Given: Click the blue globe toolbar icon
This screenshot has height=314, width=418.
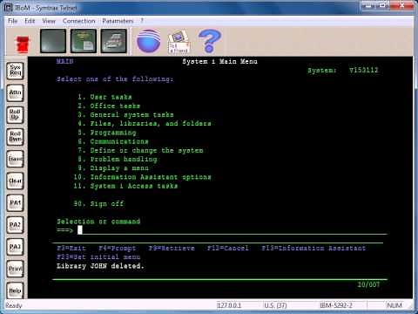Looking at the screenshot, I should 149,41.
